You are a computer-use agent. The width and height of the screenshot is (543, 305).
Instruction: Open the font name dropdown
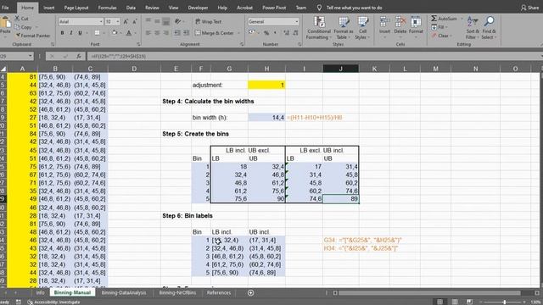101,22
